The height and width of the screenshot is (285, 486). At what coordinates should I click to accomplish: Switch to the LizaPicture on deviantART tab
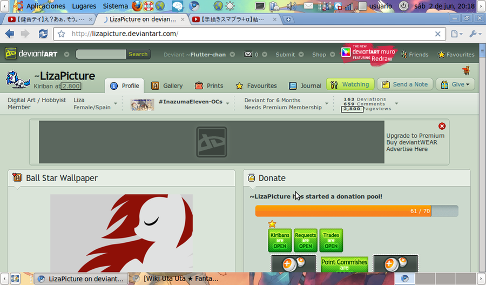coord(143,19)
